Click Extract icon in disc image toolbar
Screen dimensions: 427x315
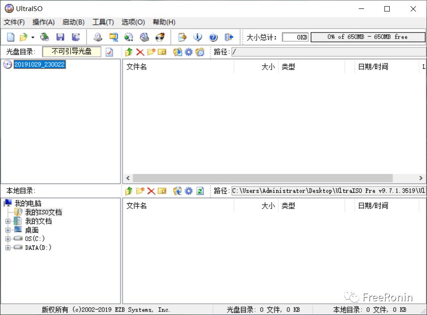click(177, 52)
